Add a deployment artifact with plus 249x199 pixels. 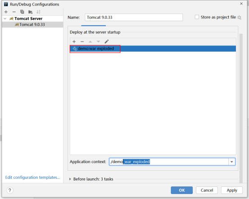click(74, 42)
